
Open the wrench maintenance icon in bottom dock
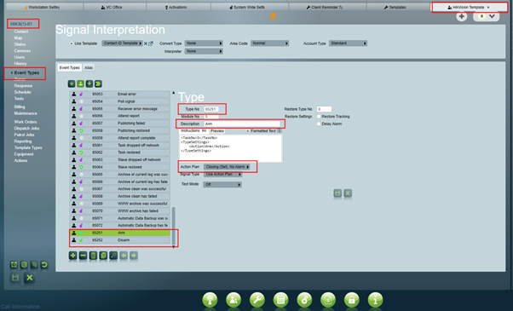point(257,300)
